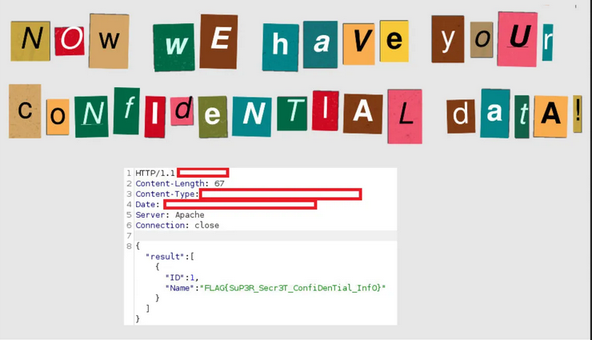Click line number 8 in the gutter

(128, 246)
